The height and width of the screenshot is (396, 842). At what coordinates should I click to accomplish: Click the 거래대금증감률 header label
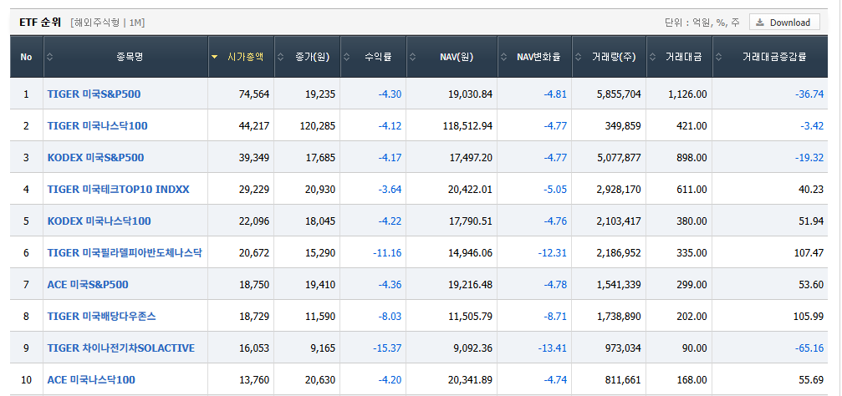pos(773,57)
